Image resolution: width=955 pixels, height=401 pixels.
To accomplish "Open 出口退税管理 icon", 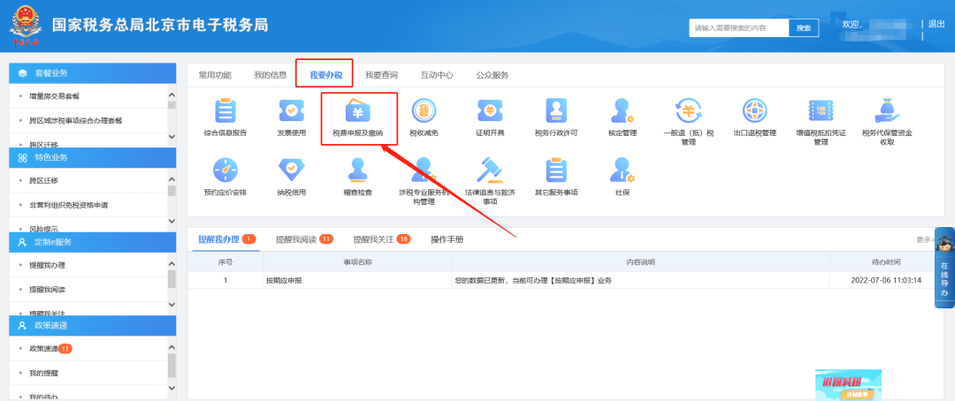I will [754, 114].
